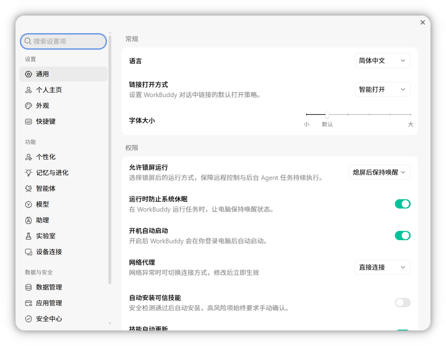This screenshot has height=346, width=446.
Task: Toggle 运行时防止系统休眠 switch
Action: (403, 204)
